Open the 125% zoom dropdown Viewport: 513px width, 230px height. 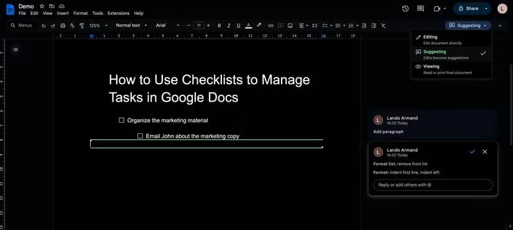point(98,25)
